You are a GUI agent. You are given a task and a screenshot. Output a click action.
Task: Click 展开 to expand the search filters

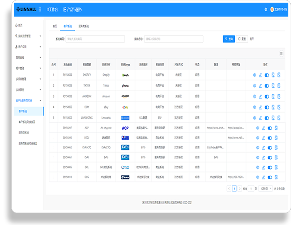pyautogui.click(x=252, y=39)
